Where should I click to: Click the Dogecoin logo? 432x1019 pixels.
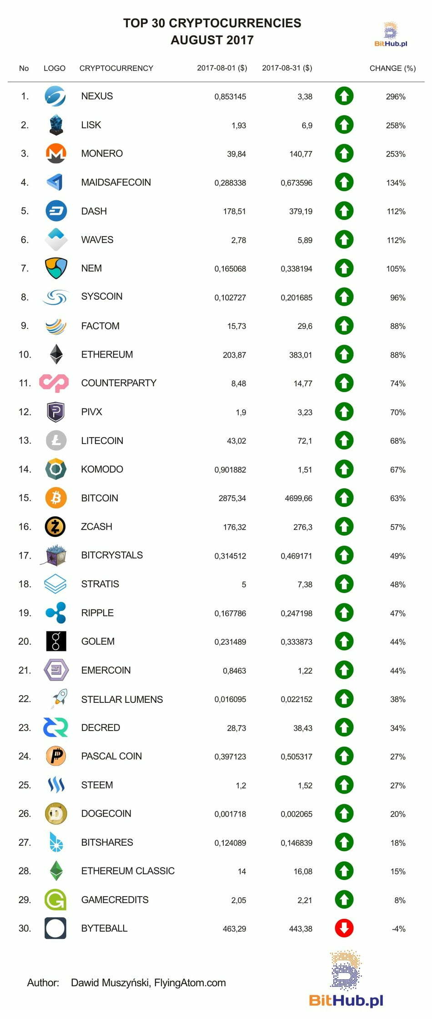[56, 813]
